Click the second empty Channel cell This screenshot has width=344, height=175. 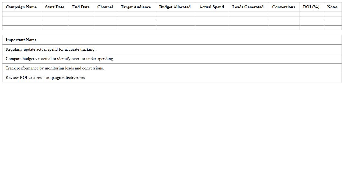[105, 18]
